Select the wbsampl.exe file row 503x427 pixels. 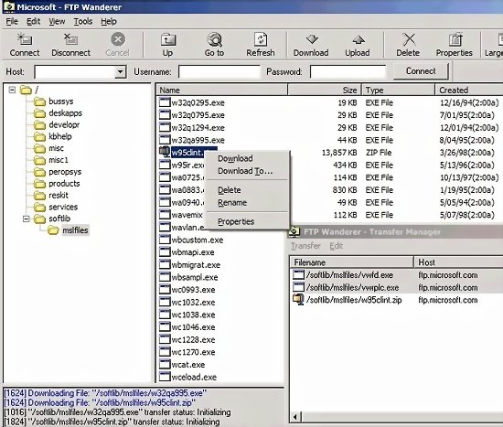coord(188,277)
